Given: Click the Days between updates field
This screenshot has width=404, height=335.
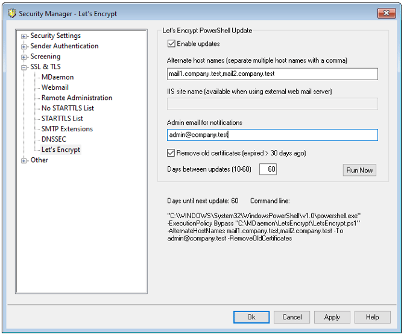Looking at the screenshot, I should 268,169.
